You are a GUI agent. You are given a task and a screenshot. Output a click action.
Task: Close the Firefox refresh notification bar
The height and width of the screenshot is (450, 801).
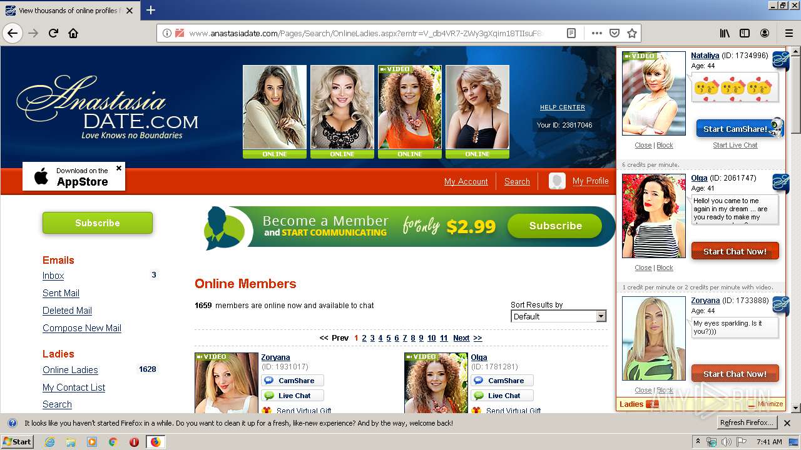pos(787,423)
